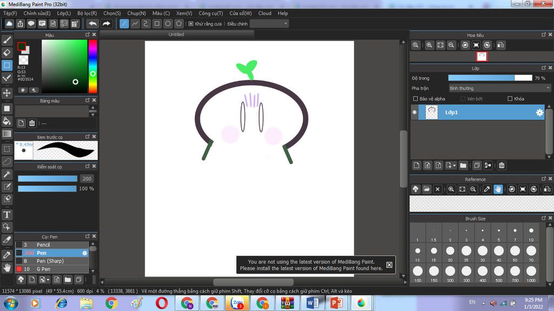Choose the straight line shape mode
The height and width of the screenshot is (311, 554).
pyautogui.click(x=124, y=24)
